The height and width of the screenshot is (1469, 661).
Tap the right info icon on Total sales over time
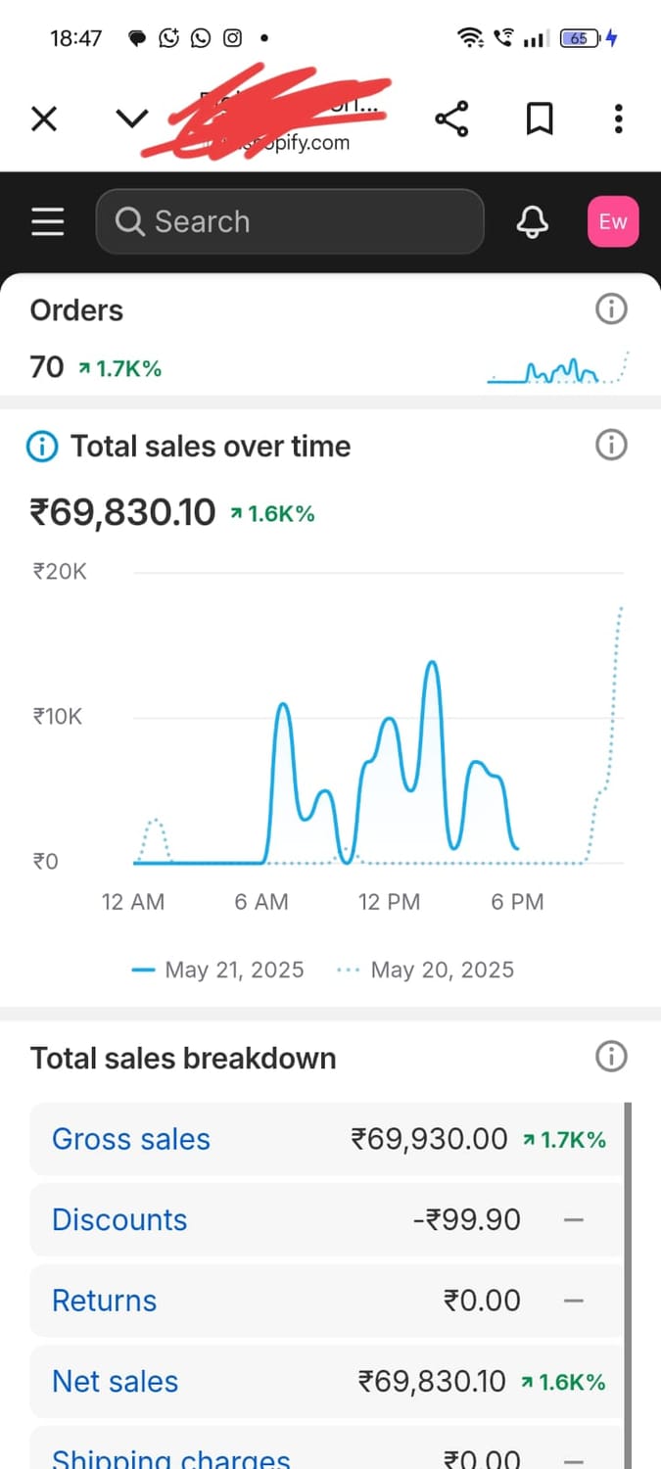click(x=611, y=446)
